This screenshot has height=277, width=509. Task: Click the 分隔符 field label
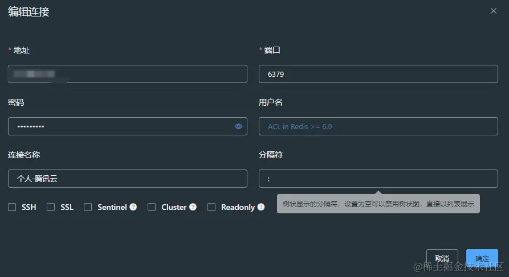pos(270,155)
